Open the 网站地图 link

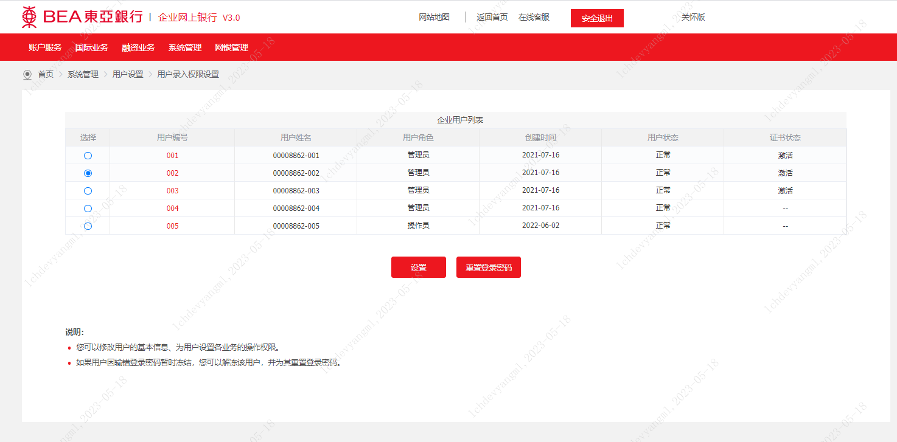pos(434,17)
